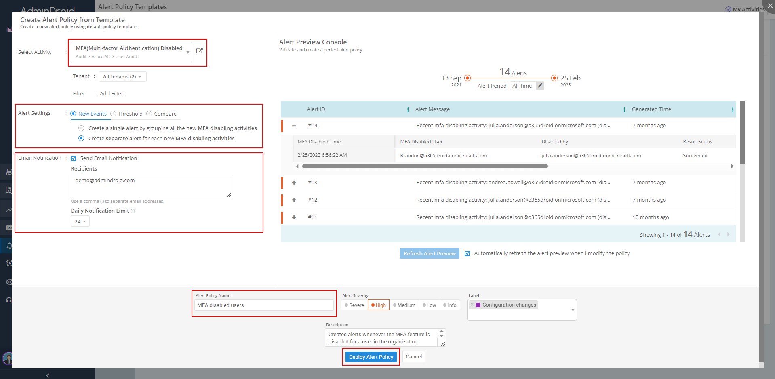The height and width of the screenshot is (379, 775).
Task: Open Daily Notification Limit dropdown
Action: click(x=80, y=221)
